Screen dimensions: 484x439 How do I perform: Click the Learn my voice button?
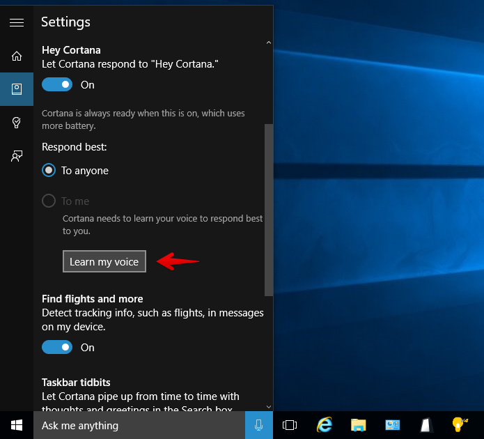coord(104,261)
